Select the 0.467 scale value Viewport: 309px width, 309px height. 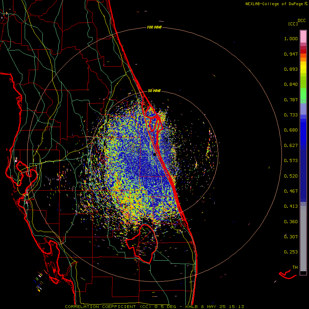click(x=291, y=191)
